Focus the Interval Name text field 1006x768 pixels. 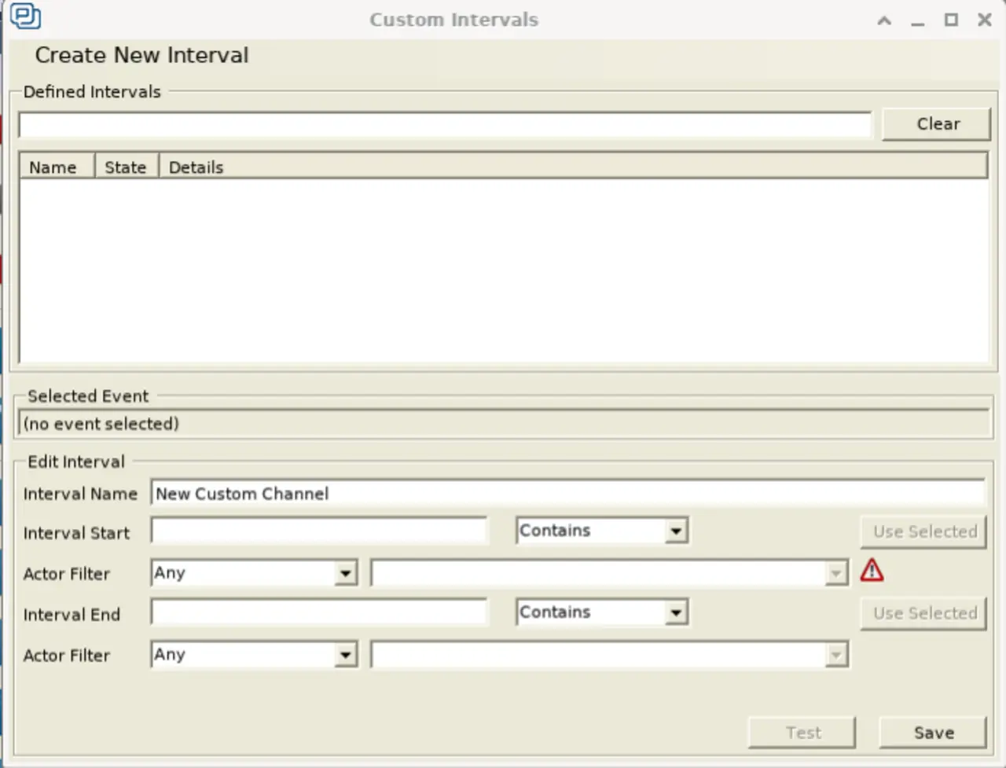(567, 494)
